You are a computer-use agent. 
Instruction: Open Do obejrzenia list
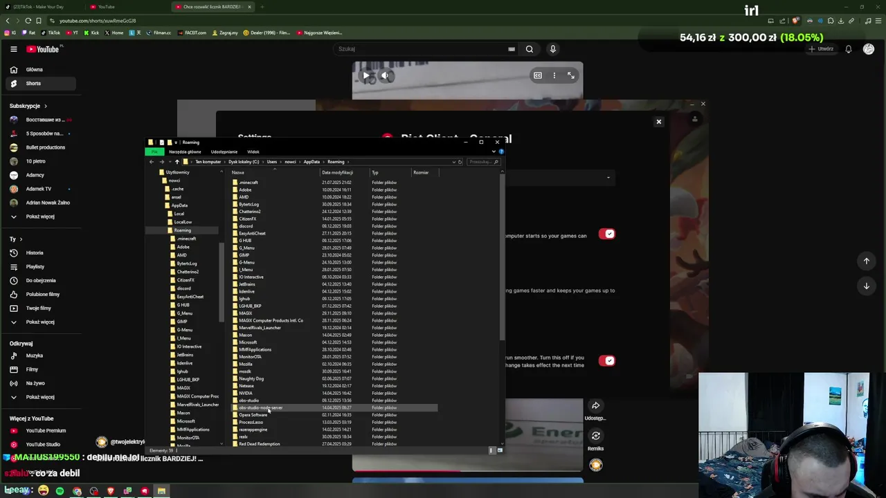tap(40, 281)
